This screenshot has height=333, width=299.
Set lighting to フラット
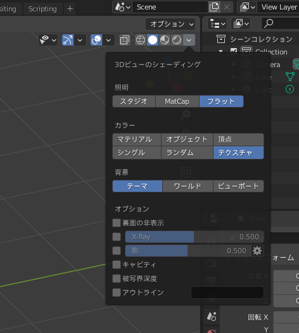pyautogui.click(x=221, y=101)
